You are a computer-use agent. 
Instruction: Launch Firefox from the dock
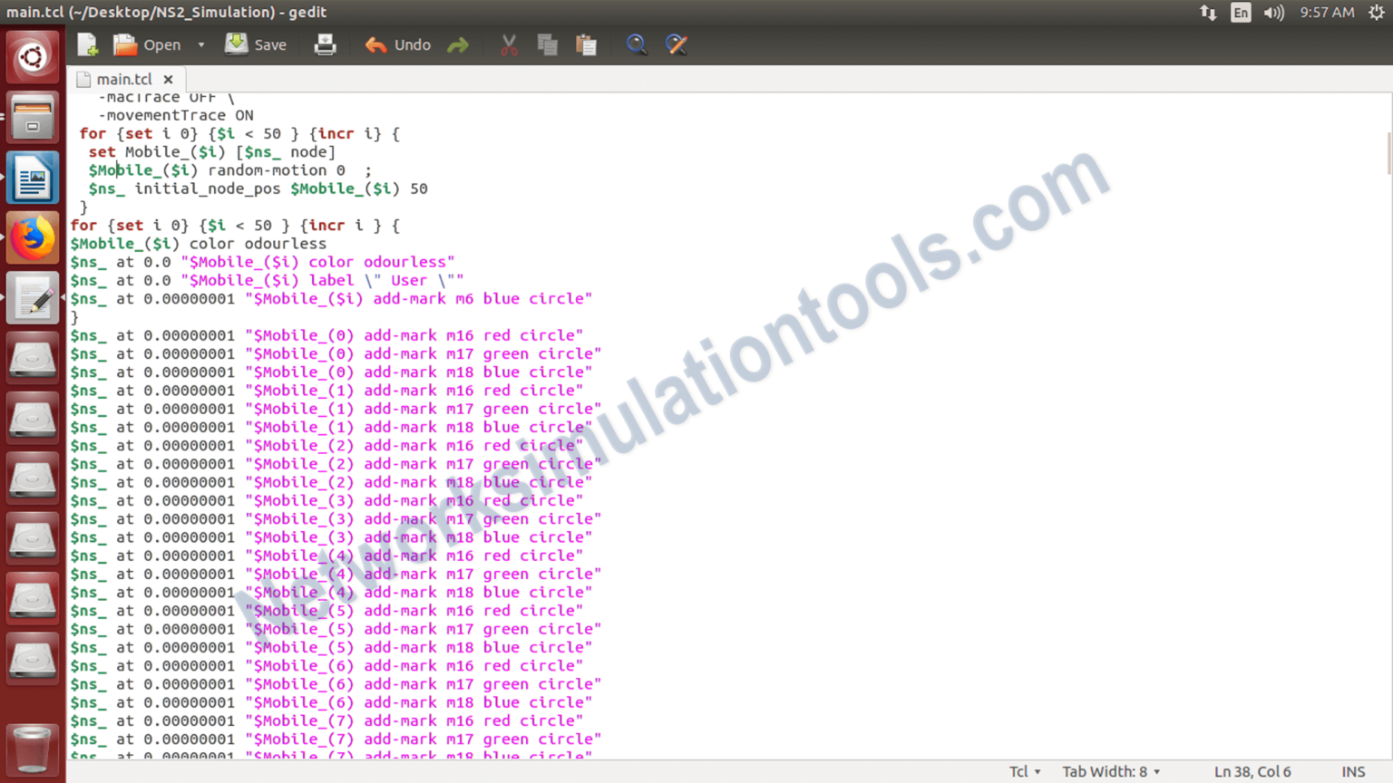pyautogui.click(x=32, y=237)
